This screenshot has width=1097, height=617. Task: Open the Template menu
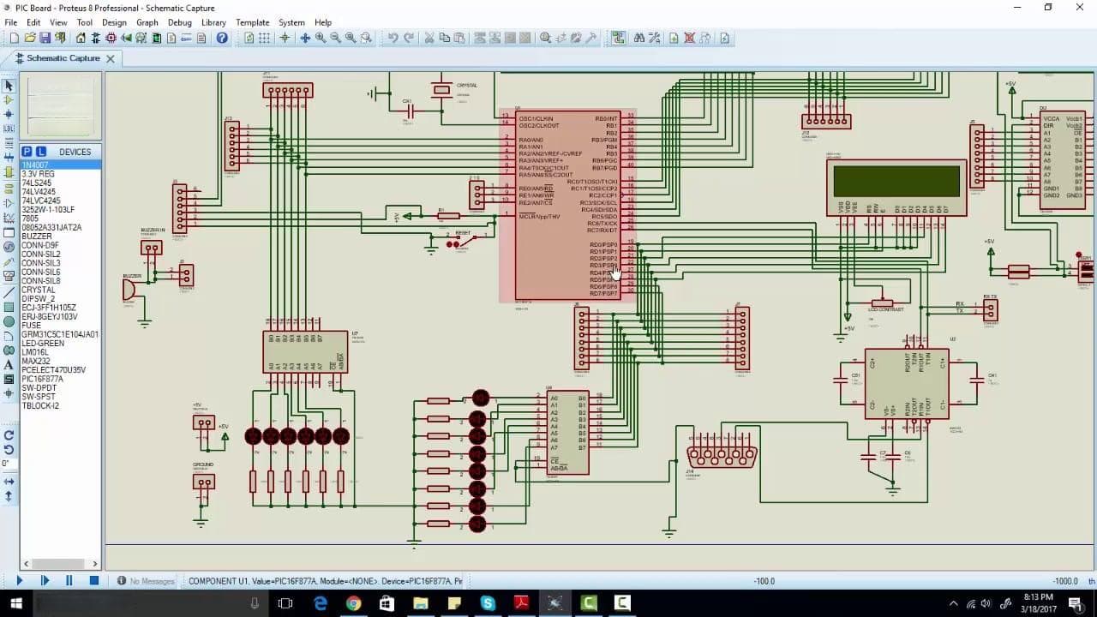tap(253, 22)
